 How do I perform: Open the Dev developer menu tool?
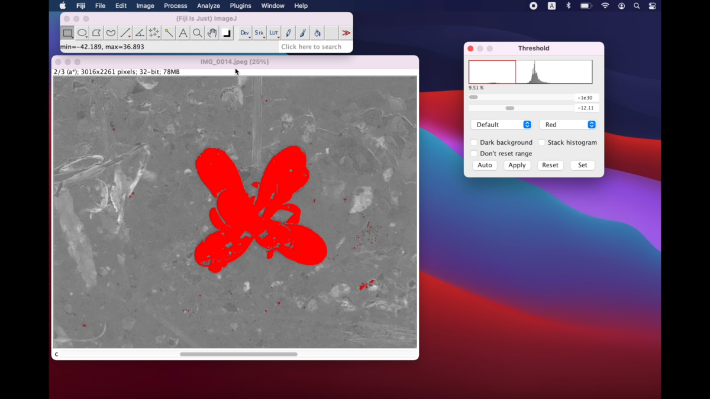point(245,33)
